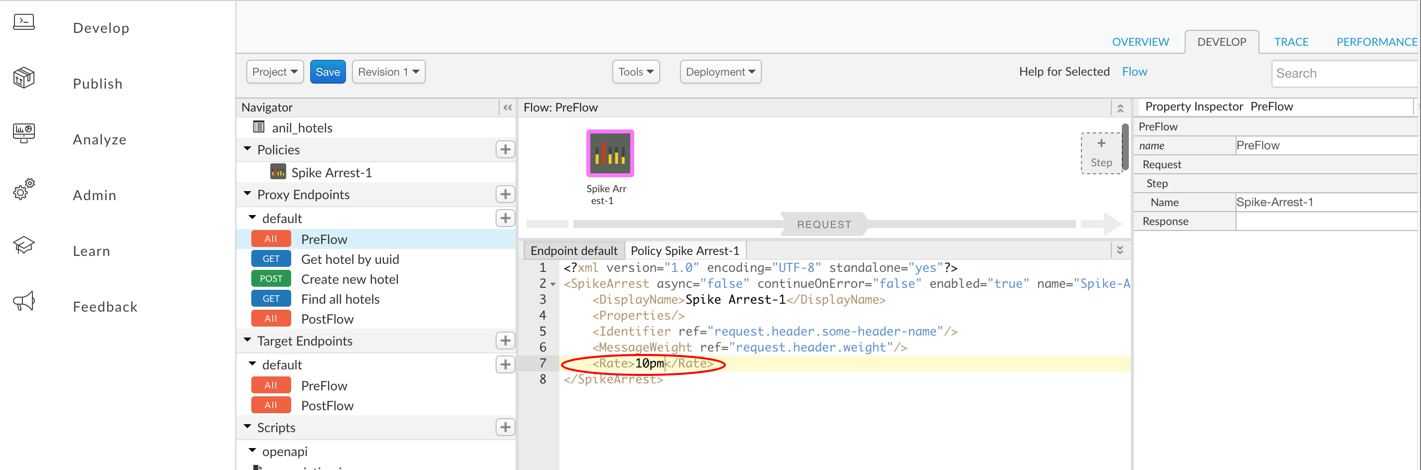The height and width of the screenshot is (470, 1421).
Task: Add a Step to the request flow
Action: tap(1100, 153)
